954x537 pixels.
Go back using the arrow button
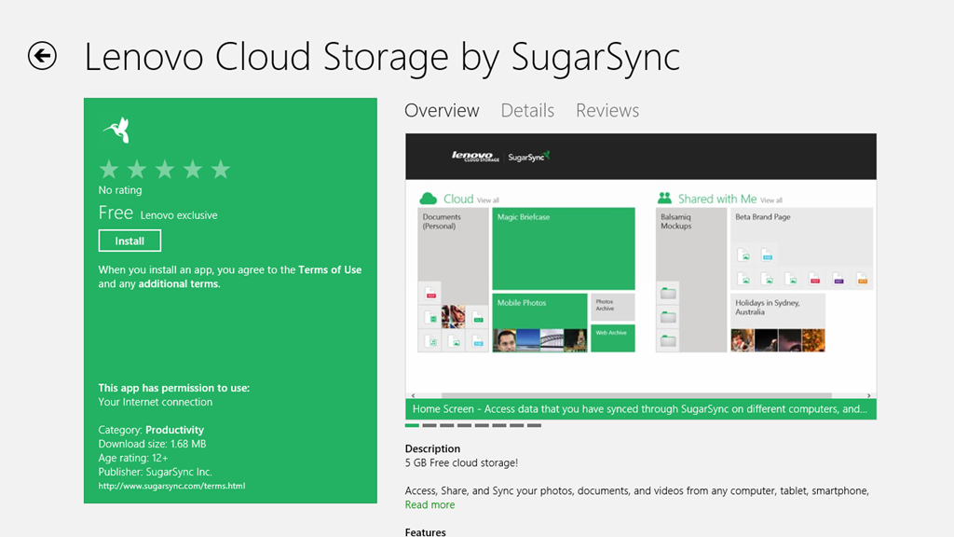(x=42, y=56)
